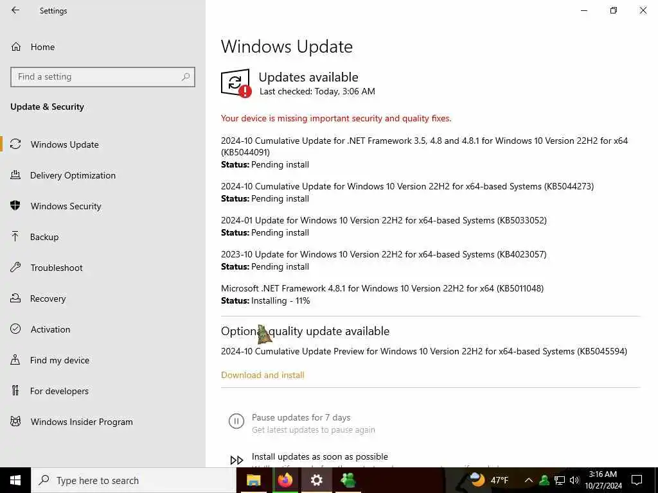
Task: Click the Activation checkmark icon
Action: point(15,329)
